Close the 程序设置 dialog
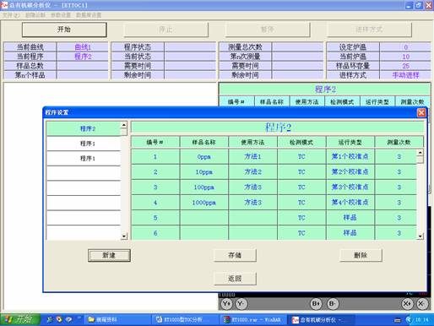Viewport: 434px width, 326px height. coord(421,112)
